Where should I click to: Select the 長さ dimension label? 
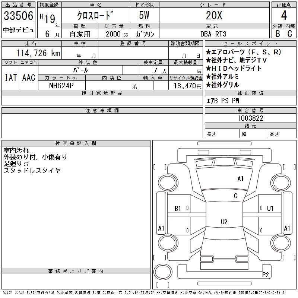[211, 134]
